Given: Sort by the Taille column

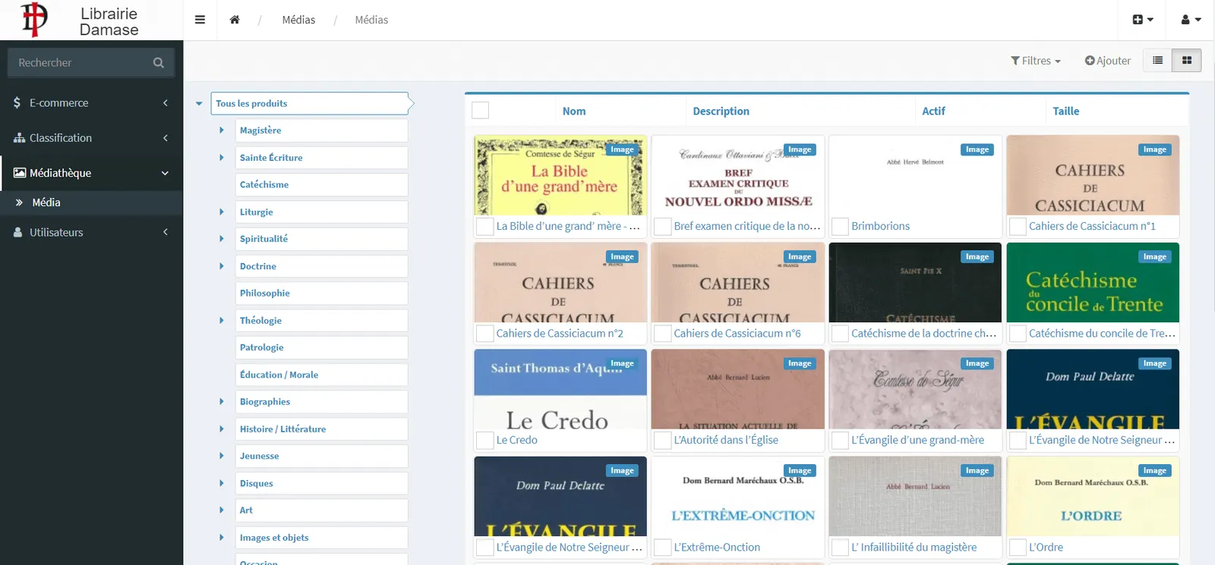Looking at the screenshot, I should 1065,111.
